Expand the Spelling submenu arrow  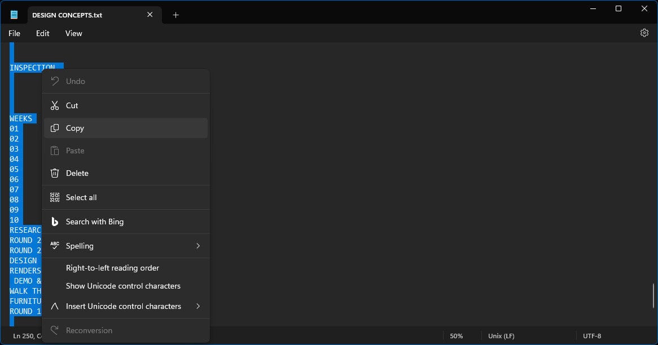198,246
